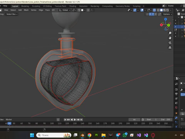Click the zoom magnifier in the viewport
Screen dimensions: 185x139
pyautogui.click(x=170, y=33)
